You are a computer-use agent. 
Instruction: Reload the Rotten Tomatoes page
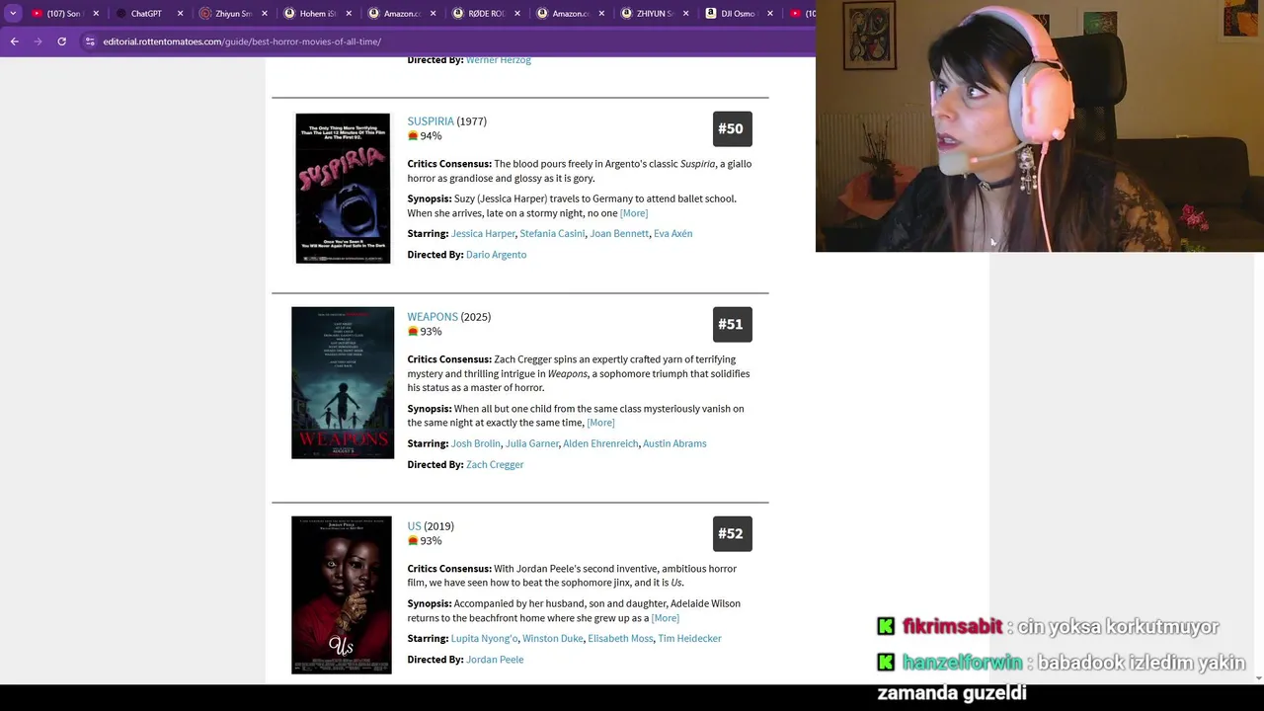click(61, 41)
